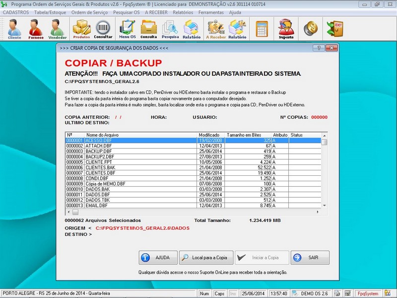Click file list horizontal scroll left arrow
The height and width of the screenshot is (298, 397).
[68, 212]
